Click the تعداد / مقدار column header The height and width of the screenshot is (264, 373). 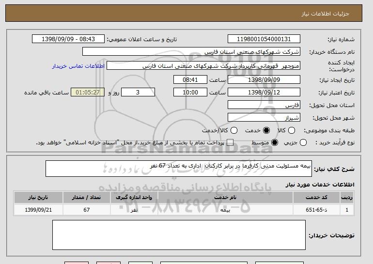87,198
